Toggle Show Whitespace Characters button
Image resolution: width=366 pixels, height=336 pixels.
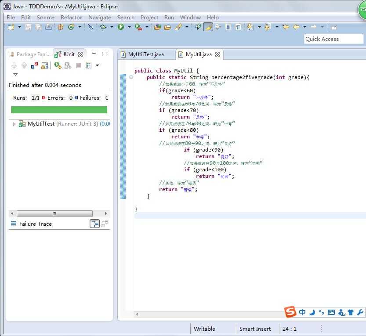(238, 27)
